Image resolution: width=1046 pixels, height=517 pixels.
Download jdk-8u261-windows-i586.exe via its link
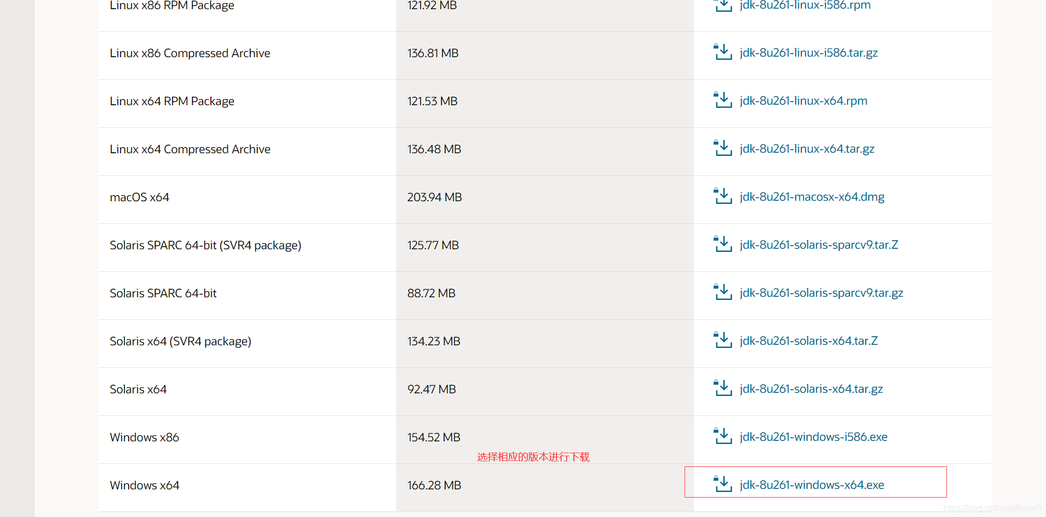tap(813, 437)
